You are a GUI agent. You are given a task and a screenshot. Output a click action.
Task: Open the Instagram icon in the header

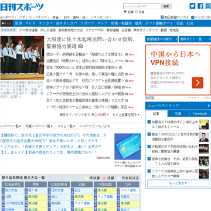tap(208, 6)
